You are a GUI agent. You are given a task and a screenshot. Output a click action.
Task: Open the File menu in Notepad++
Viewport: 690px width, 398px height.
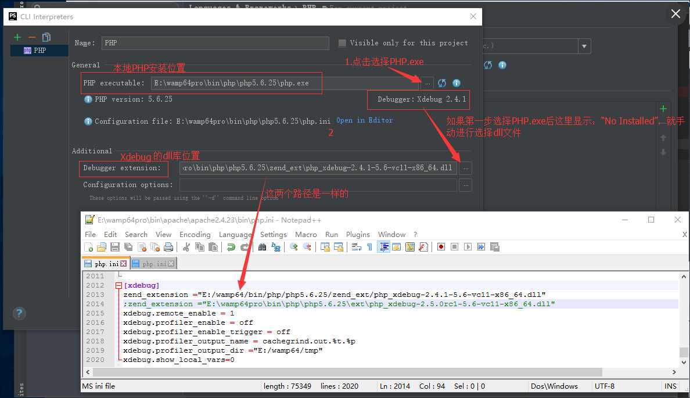tap(90, 235)
